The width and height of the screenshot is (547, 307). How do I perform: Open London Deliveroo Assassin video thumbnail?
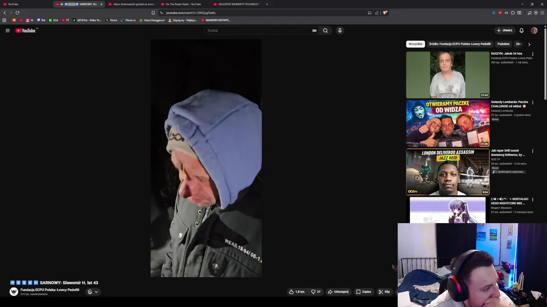click(447, 172)
